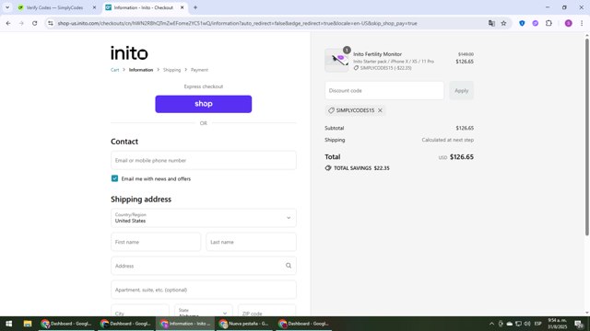Open site information icon in address bar
The height and width of the screenshot is (331, 590).
pyautogui.click(x=51, y=23)
